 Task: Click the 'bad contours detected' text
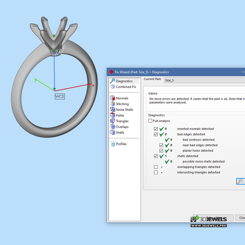point(198,140)
